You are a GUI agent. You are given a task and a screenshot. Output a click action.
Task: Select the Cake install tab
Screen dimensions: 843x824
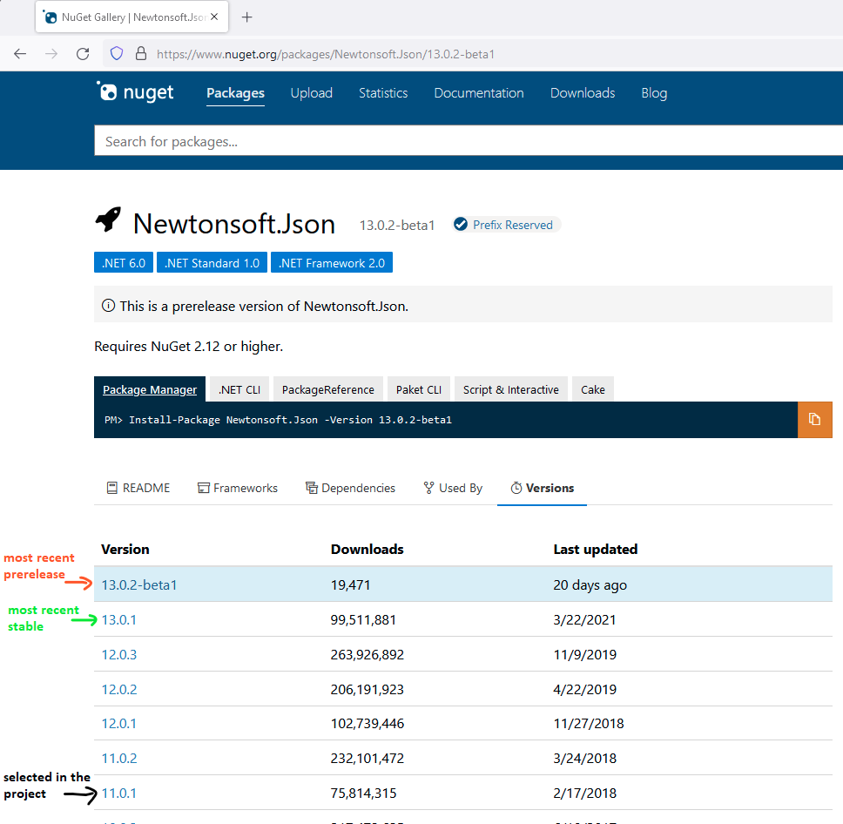[x=592, y=389]
